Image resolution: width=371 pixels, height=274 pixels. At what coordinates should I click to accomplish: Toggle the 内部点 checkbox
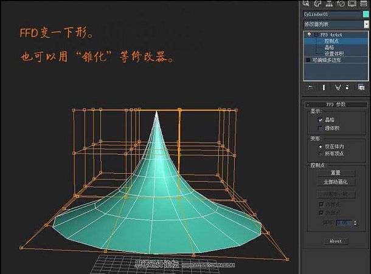321,204
